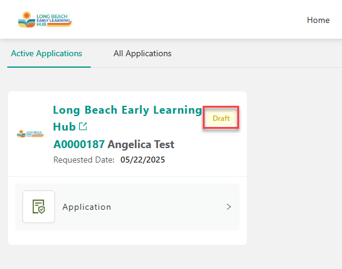This screenshot has width=342, height=269.
Task: Click the sun graphic in header logo
Action: tap(27, 16)
